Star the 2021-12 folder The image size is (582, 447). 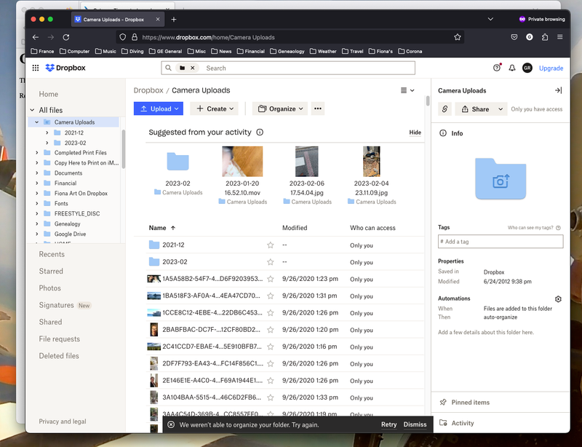271,245
